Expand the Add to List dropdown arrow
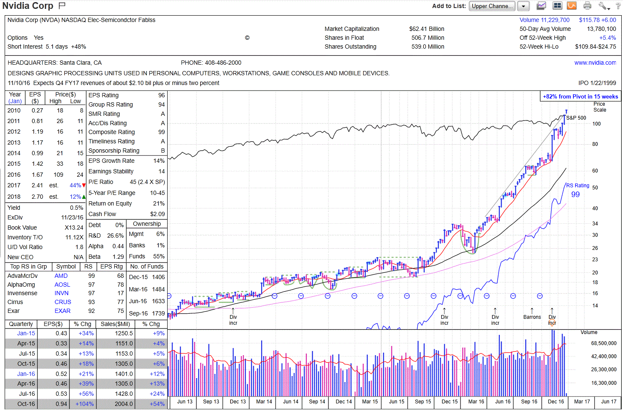Image resolution: width=623 pixels, height=411 pixels. pyautogui.click(x=524, y=6)
